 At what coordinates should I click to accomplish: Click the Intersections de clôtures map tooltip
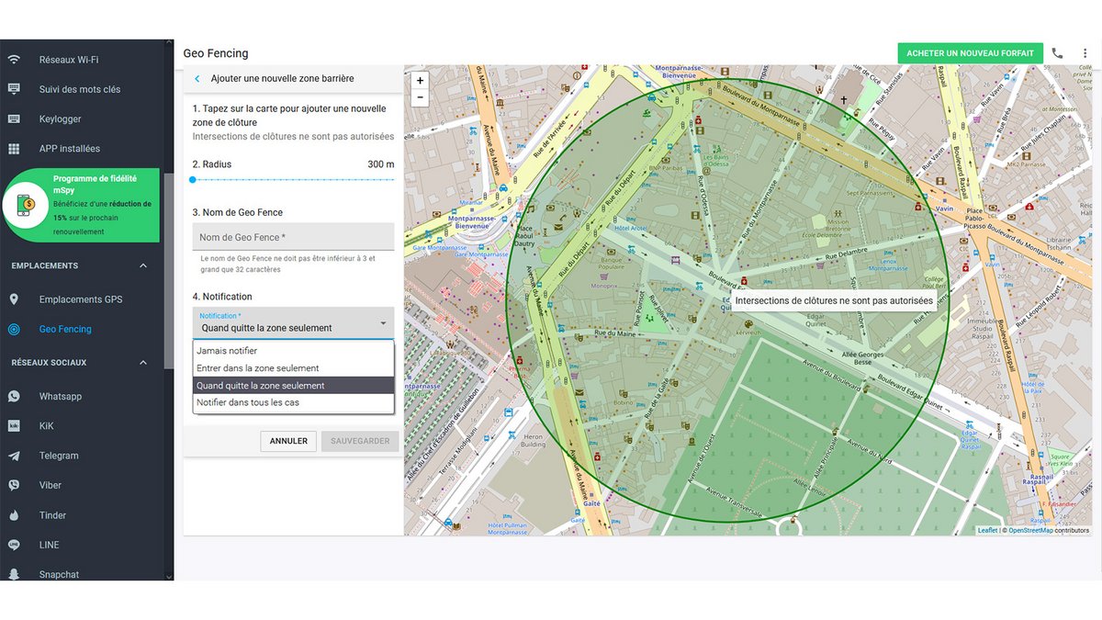click(834, 300)
